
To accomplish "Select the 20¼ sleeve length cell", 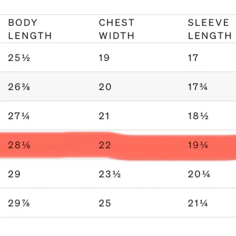I will coord(199,174).
